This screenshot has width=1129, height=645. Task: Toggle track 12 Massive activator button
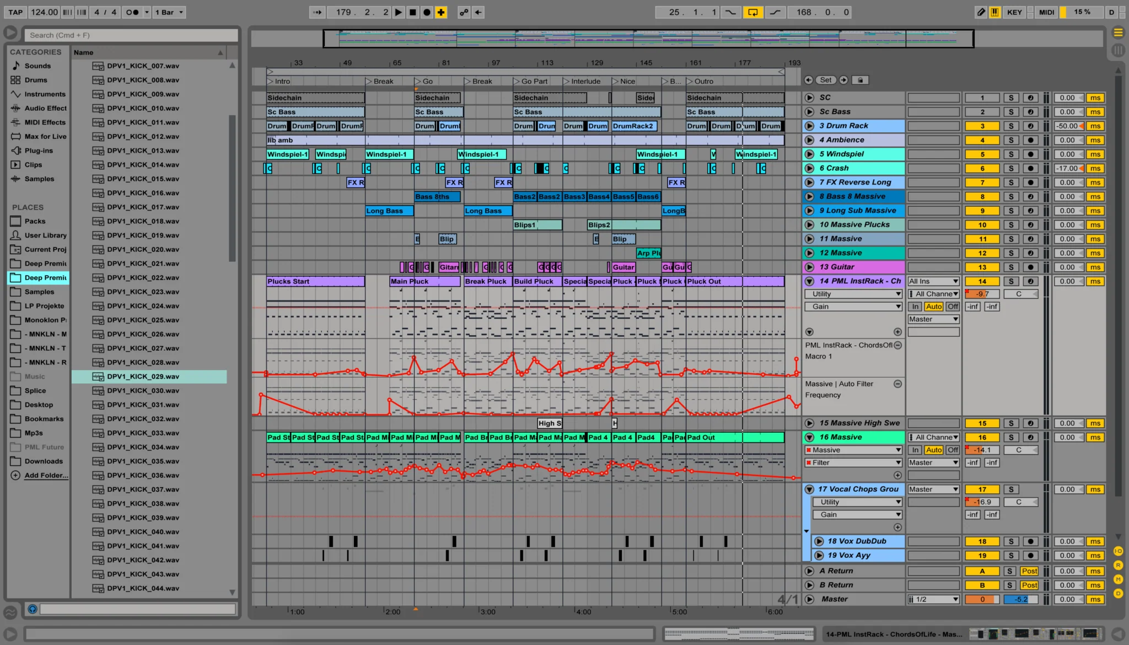[x=982, y=253]
